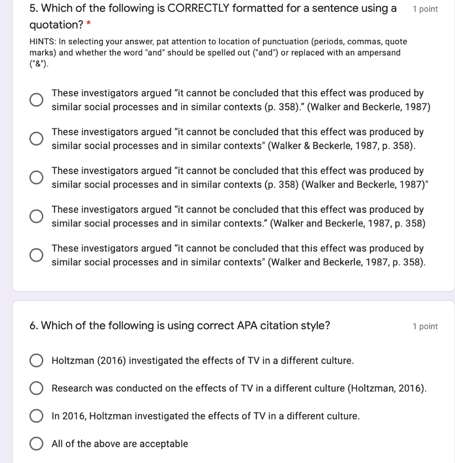Select "In 2016, Holtzman investigated the effects of TV"
The height and width of the screenshot is (463, 455).
tap(36, 416)
